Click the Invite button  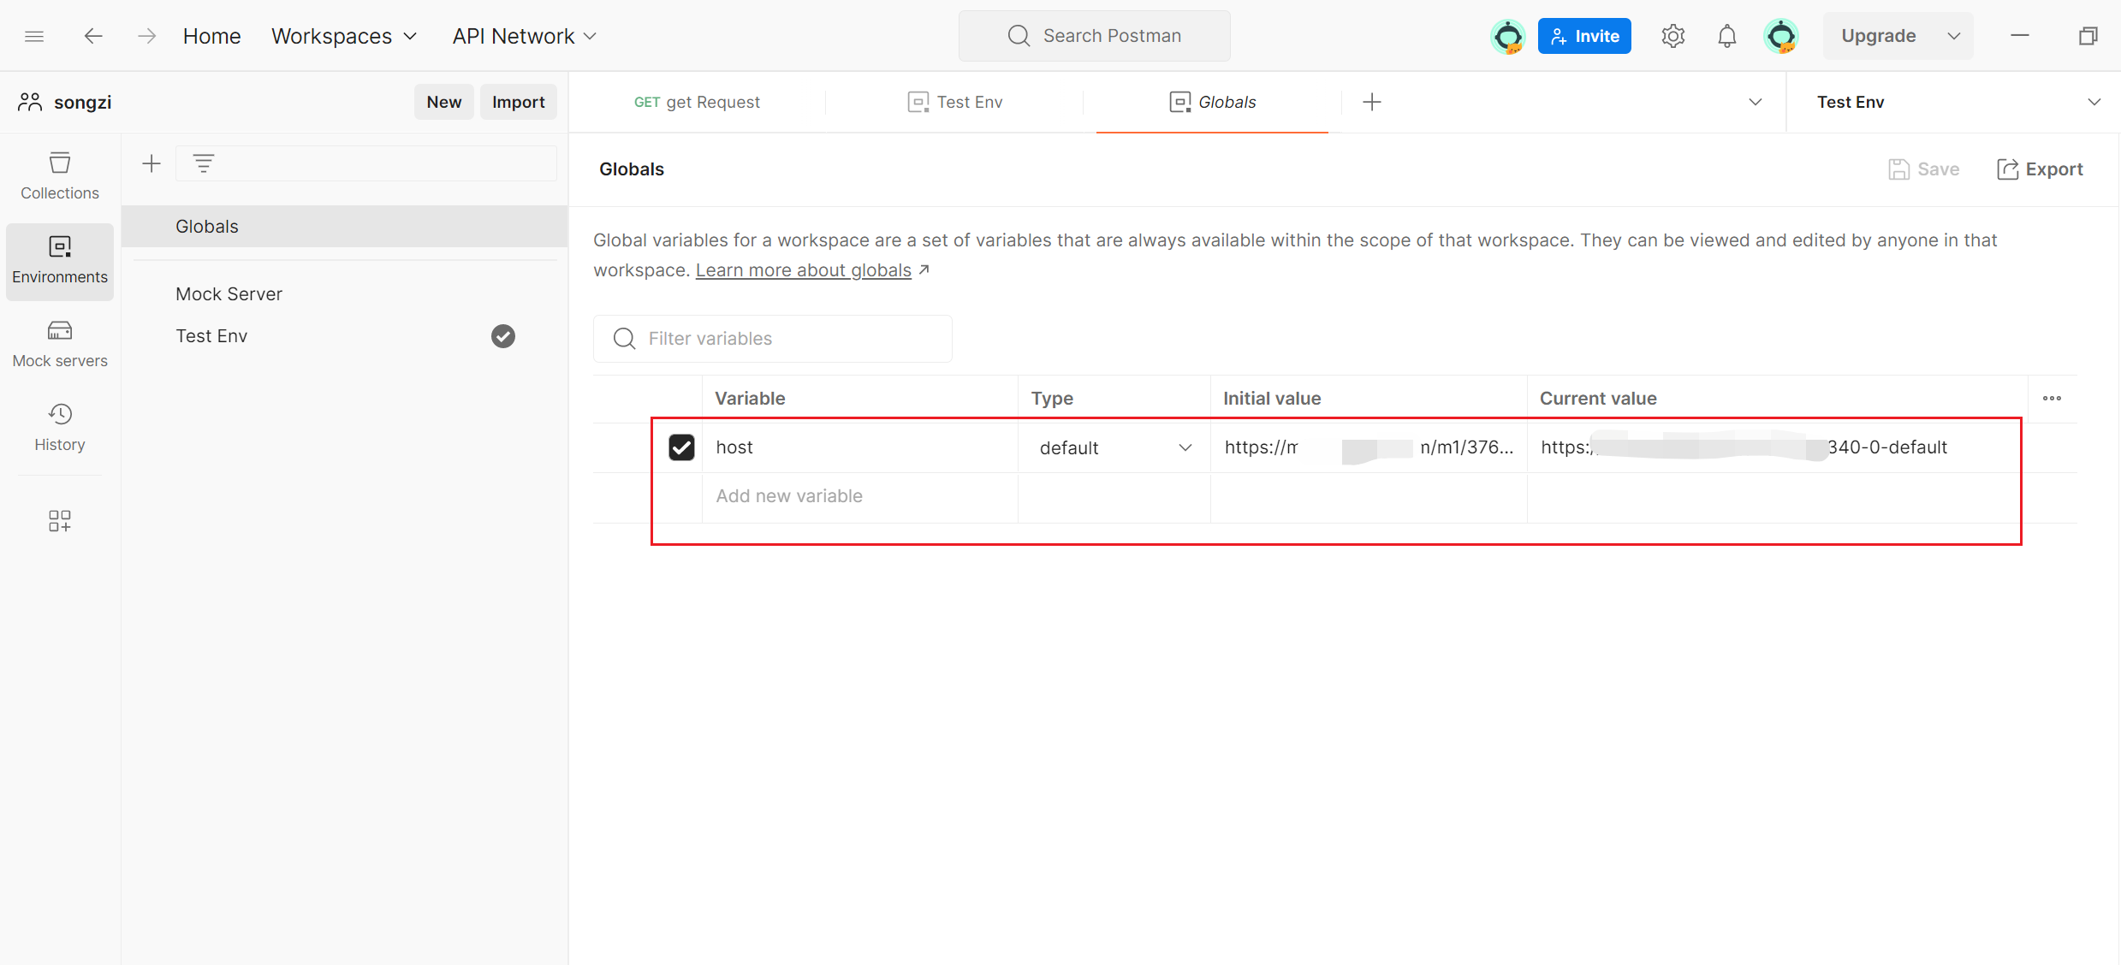point(1584,36)
